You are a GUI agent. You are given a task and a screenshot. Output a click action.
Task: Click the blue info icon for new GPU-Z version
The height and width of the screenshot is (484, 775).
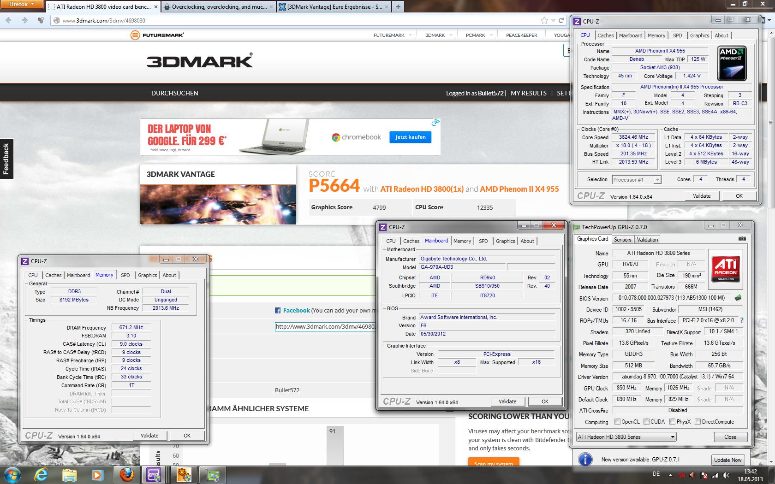pyautogui.click(x=585, y=459)
